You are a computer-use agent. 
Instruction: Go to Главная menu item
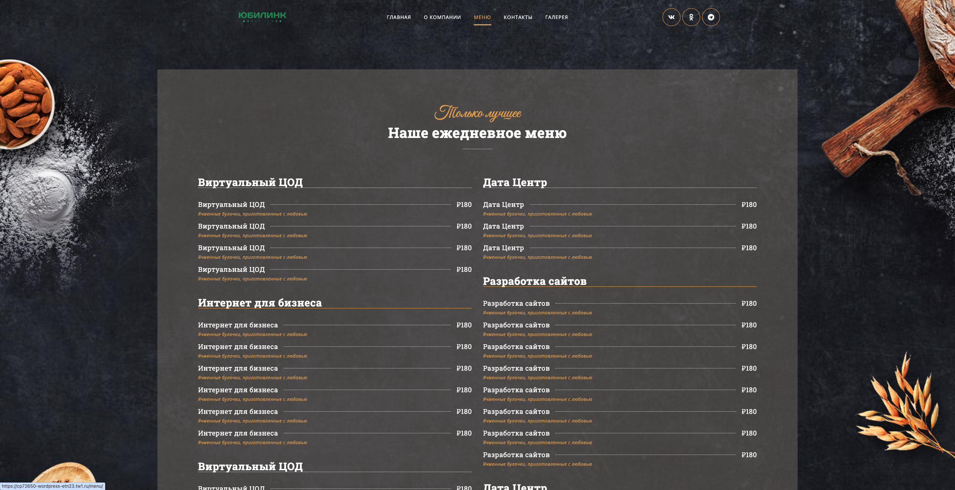tap(398, 17)
